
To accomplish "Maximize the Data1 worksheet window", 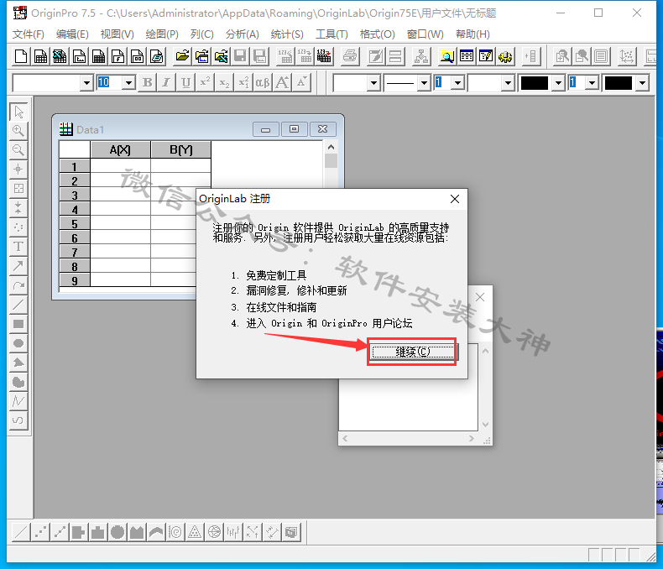I will tap(294, 129).
